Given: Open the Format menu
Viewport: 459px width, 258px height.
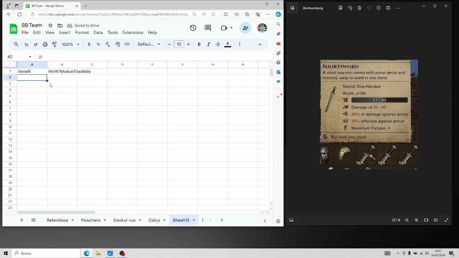Looking at the screenshot, I should (82, 33).
